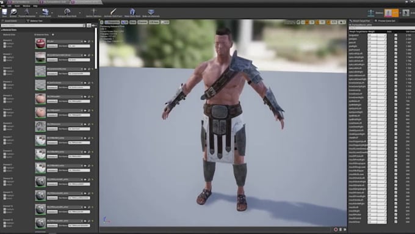Click the Make Static Mesh icon
Screen dimensions: 415x234
click(x=132, y=12)
